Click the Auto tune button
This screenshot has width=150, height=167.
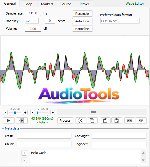[82, 21]
